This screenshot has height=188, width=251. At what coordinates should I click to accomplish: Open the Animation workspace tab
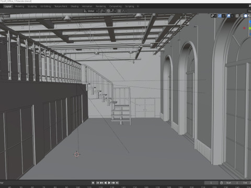click(x=87, y=6)
